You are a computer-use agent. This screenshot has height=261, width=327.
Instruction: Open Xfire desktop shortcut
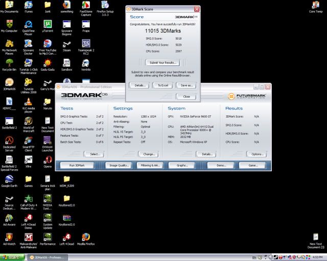pyautogui.click(x=29, y=162)
